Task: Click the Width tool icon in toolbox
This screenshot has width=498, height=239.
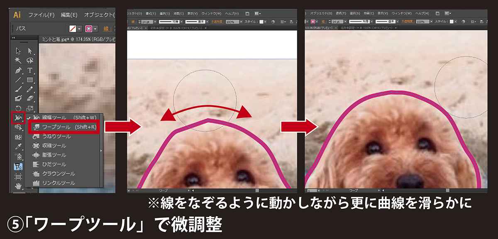Action: [x=18, y=118]
